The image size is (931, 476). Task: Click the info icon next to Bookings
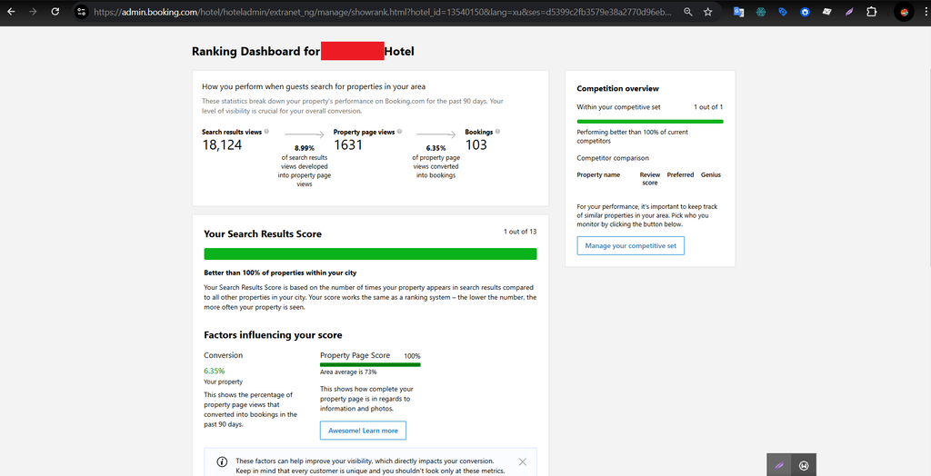coord(497,132)
